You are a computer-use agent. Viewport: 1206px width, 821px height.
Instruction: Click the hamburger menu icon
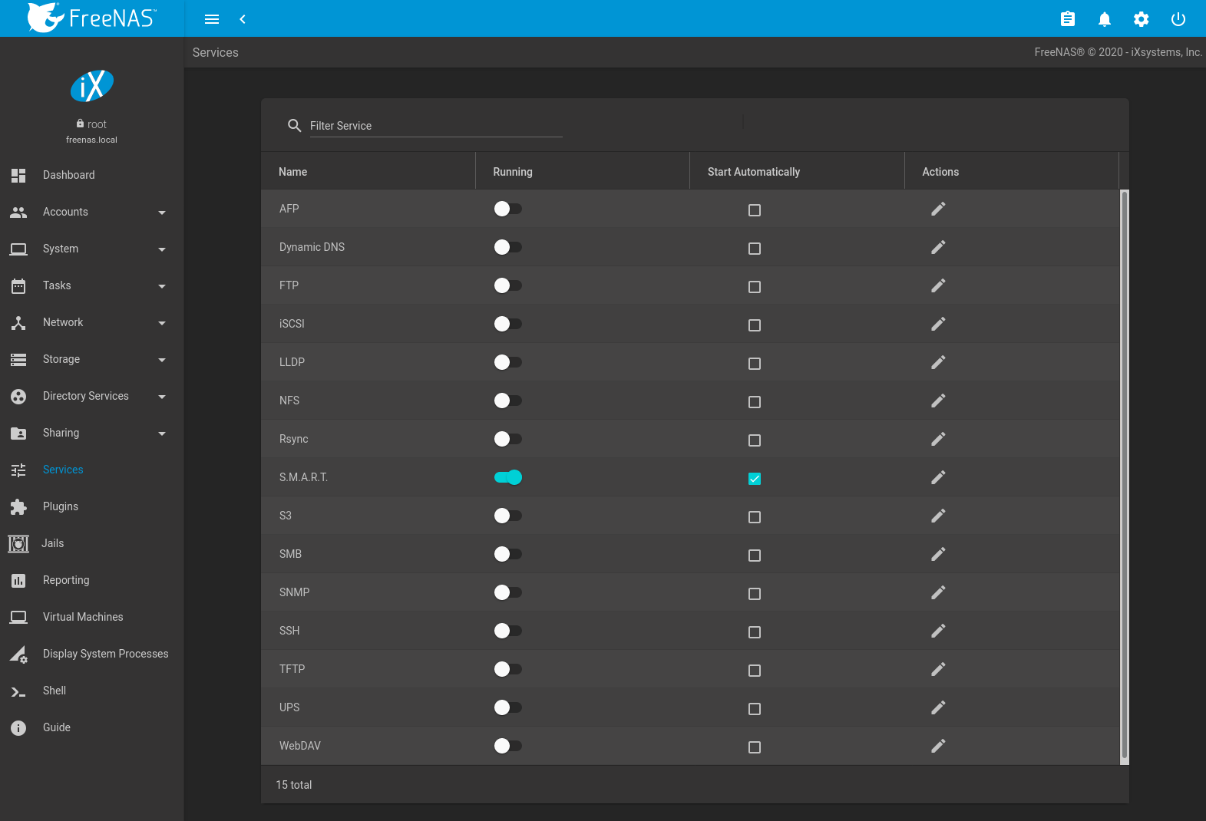point(212,19)
